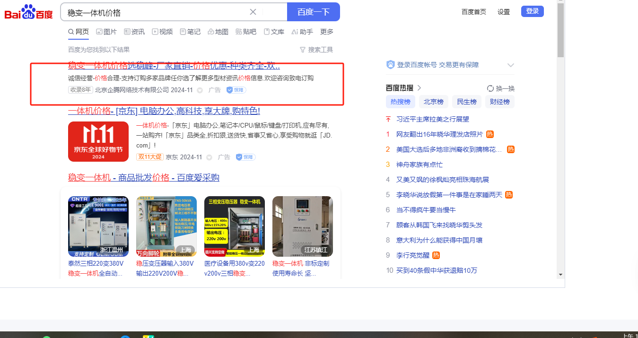Open the Ai 助手 tab
Screen dimensions: 638x338
pyautogui.click(x=302, y=32)
